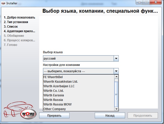Choose the Würth Russia option
This screenshot has width=164, height=124.
point(79,100)
